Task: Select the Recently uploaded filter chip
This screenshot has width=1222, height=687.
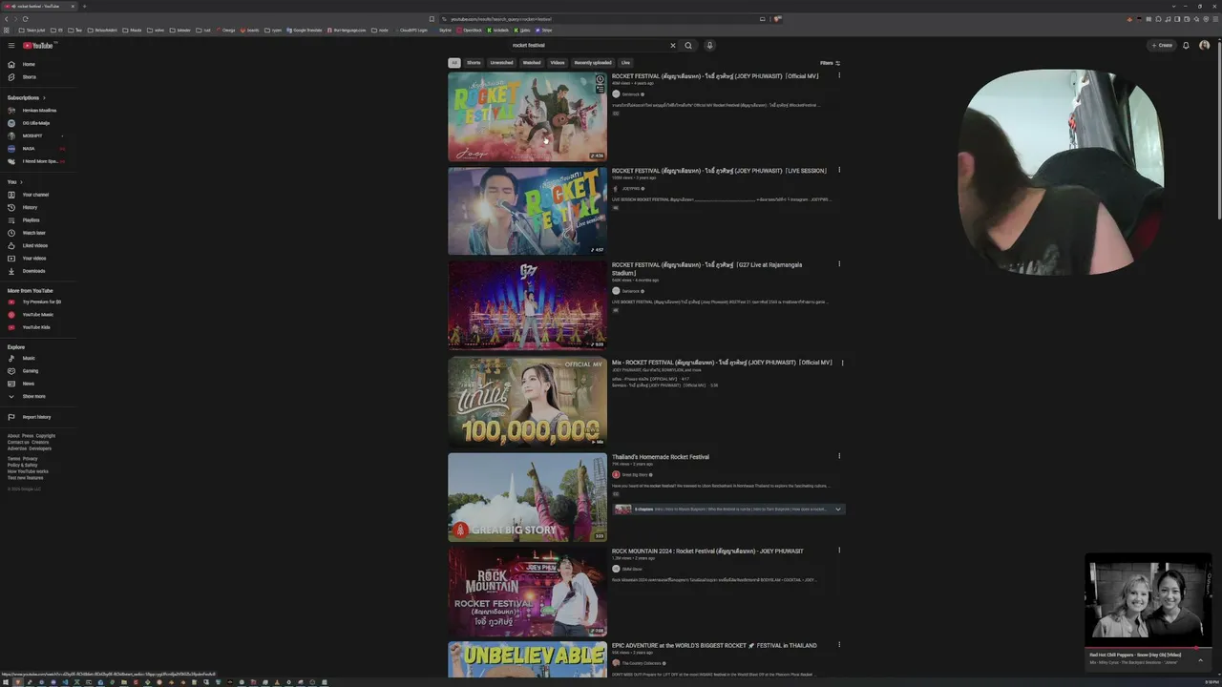Action: click(593, 63)
